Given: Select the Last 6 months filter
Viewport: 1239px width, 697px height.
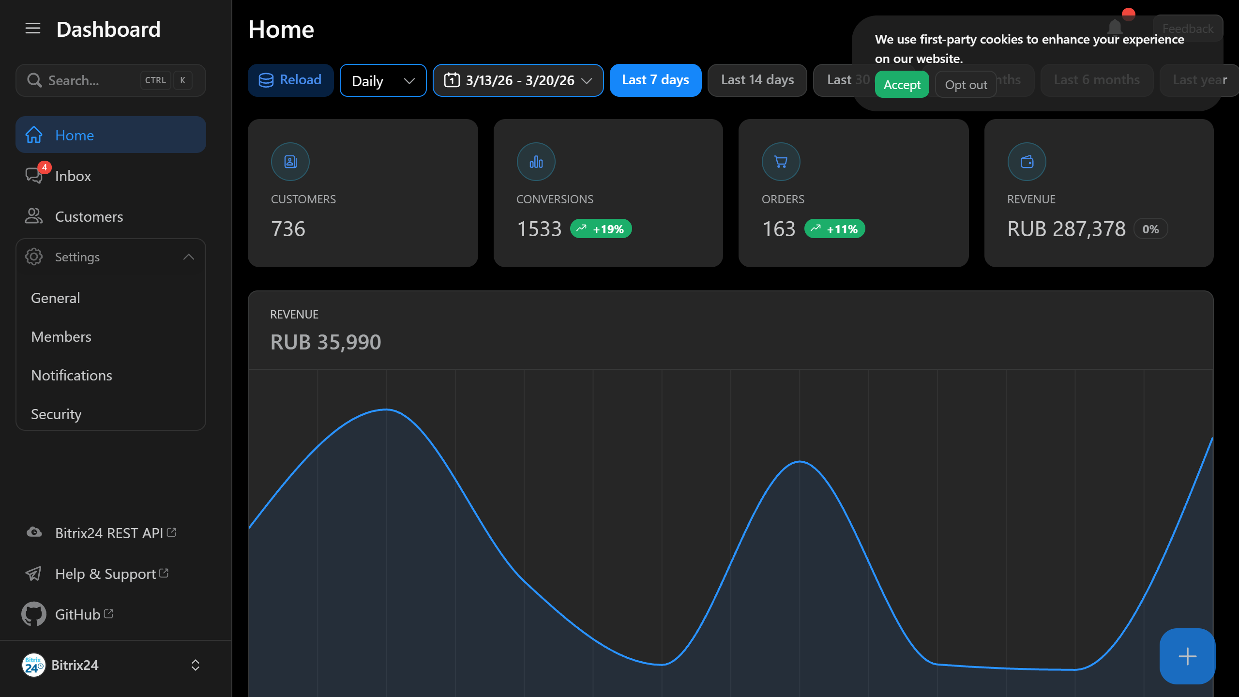Looking at the screenshot, I should [x=1096, y=80].
